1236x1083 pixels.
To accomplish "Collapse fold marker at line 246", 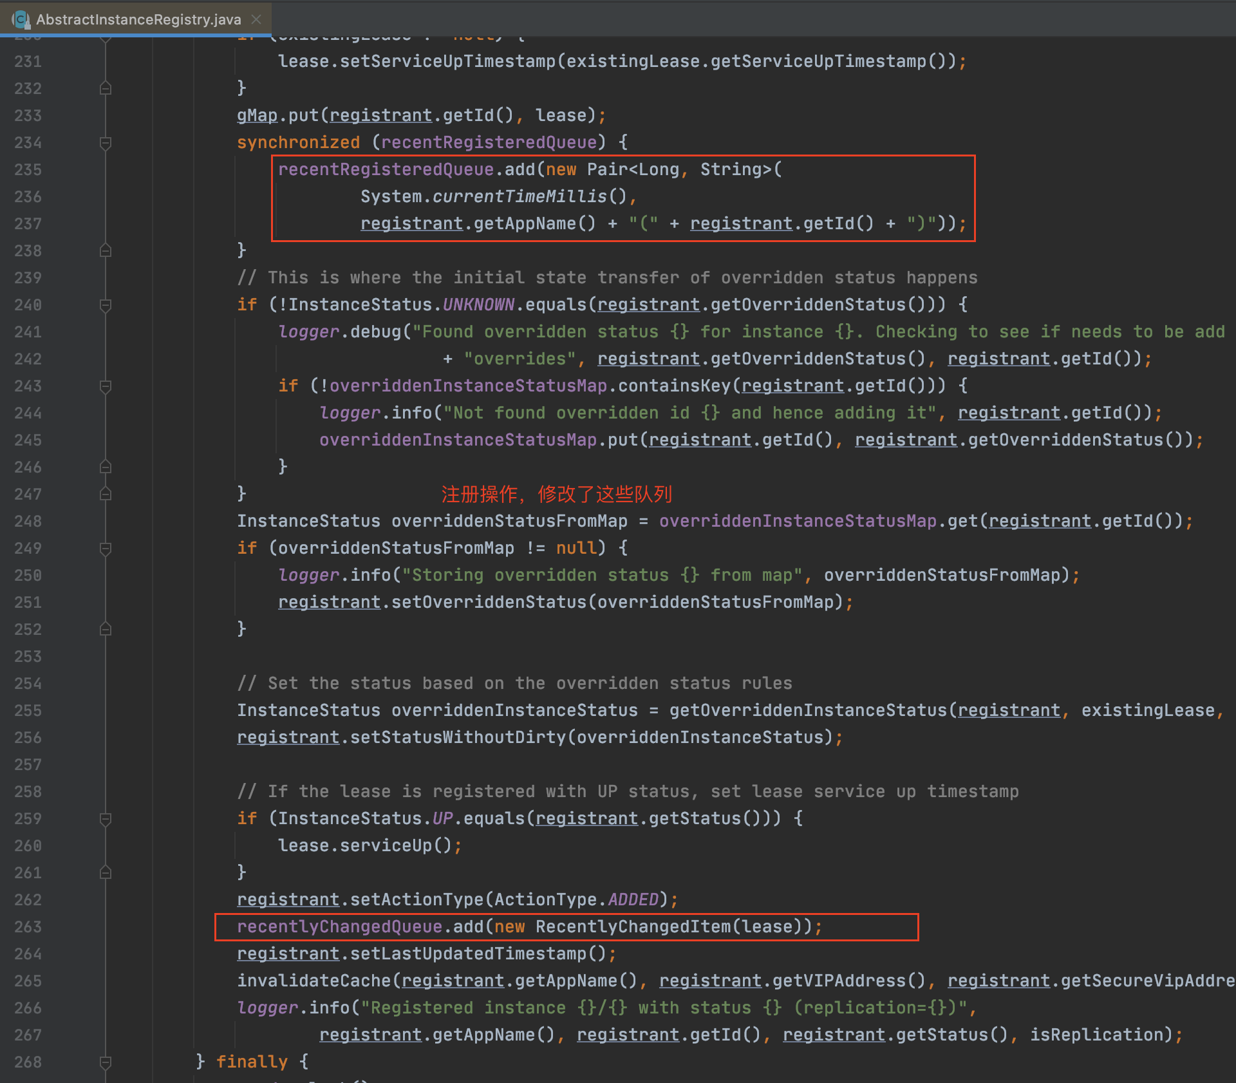I will click(x=106, y=467).
